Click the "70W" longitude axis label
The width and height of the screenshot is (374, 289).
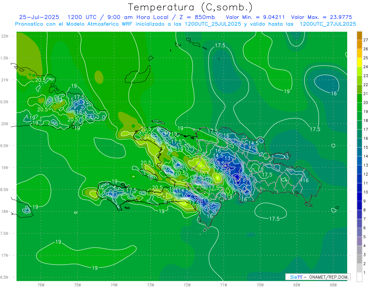tap(260, 285)
